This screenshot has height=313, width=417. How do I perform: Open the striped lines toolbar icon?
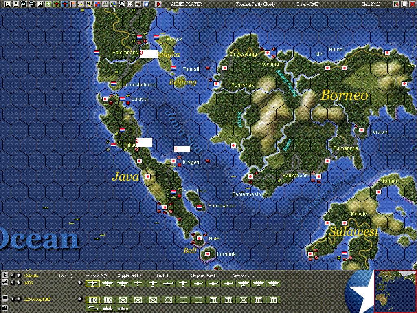(x=138, y=4)
